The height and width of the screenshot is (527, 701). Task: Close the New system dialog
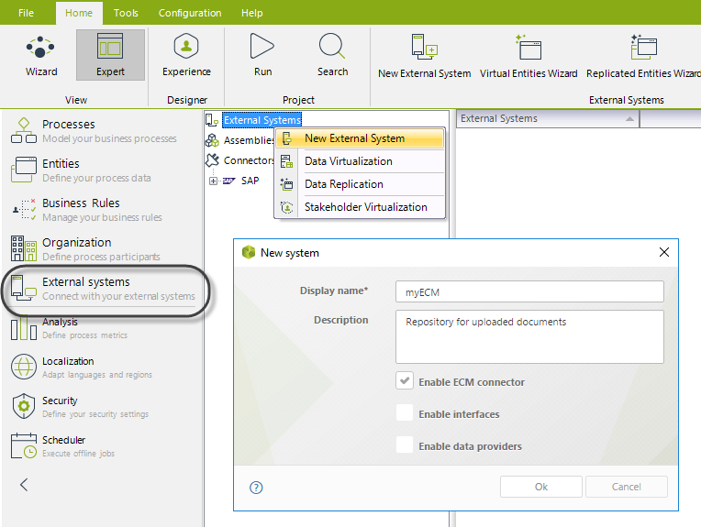tap(664, 252)
